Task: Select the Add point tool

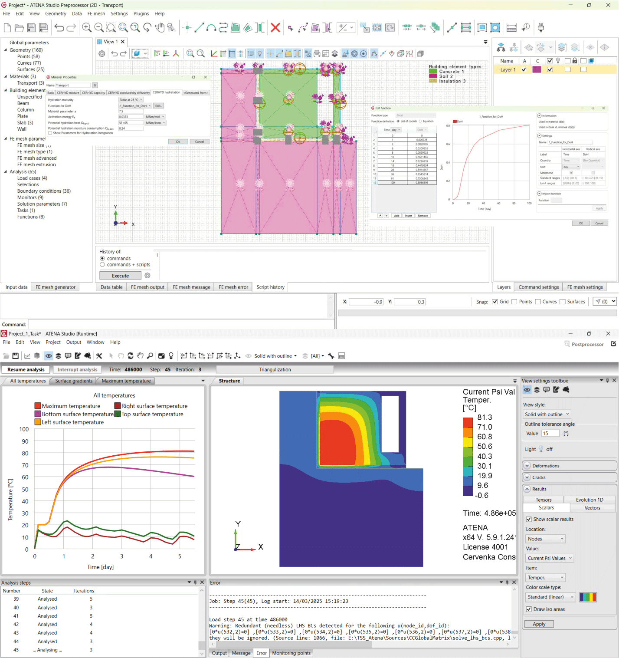Action: coord(187,28)
